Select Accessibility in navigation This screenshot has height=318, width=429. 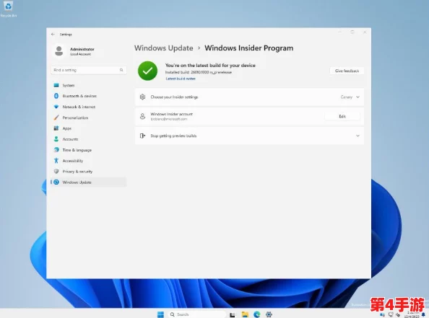(88, 161)
